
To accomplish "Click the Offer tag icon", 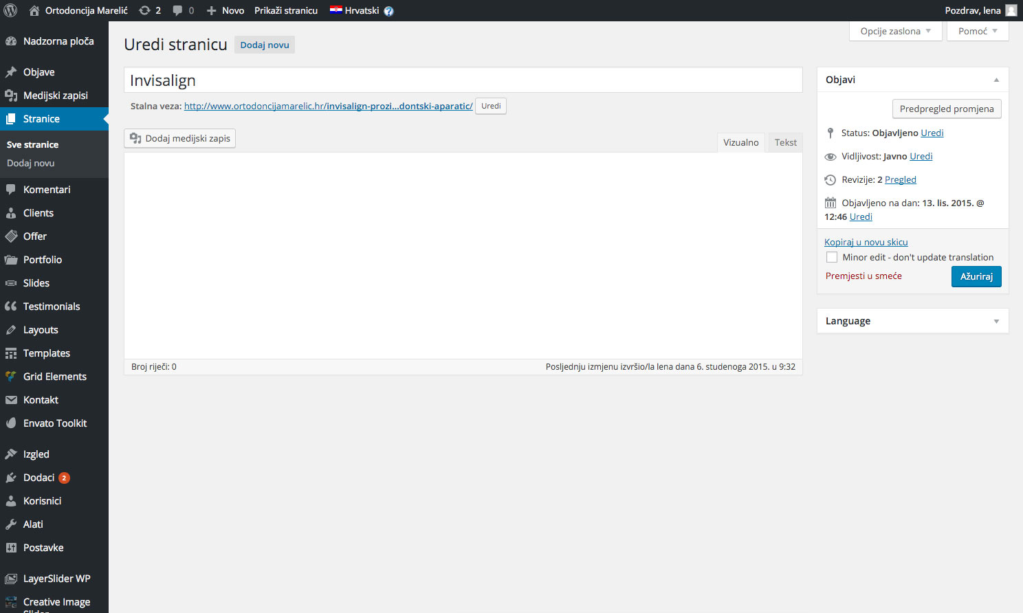I will (x=11, y=236).
